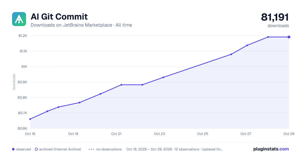
Task: Select the data point just after Oct 18
Action: tap(80, 103)
